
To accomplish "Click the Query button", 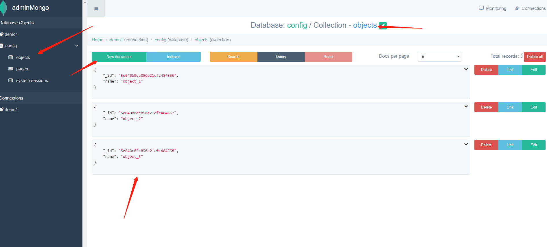I will [x=281, y=57].
